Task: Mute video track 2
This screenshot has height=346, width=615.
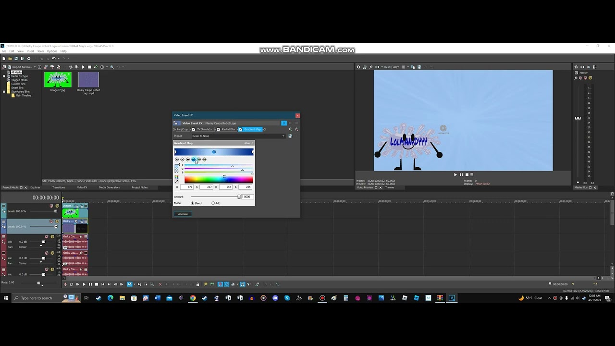Action: coord(51,222)
